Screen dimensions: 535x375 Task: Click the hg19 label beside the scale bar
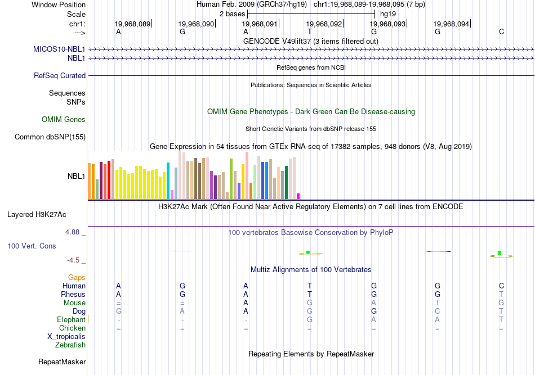(x=388, y=14)
